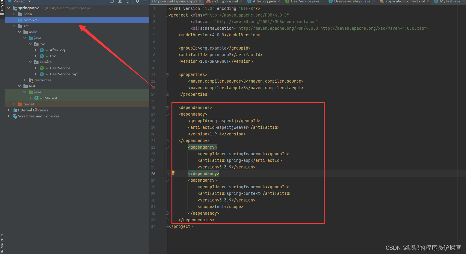The height and width of the screenshot is (254, 466).
Task: Select the UserService label in the tree
Action: coord(60,68)
